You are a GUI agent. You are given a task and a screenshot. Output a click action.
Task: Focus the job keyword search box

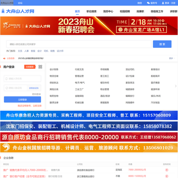(79, 44)
